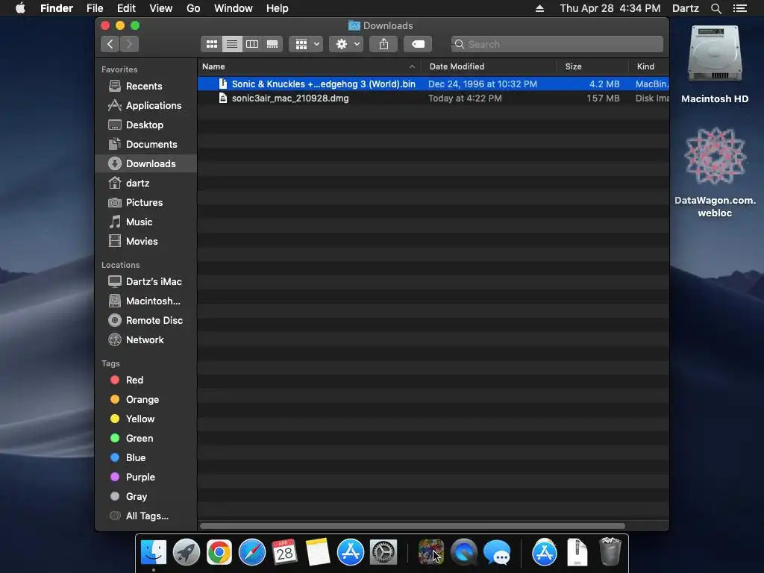The image size is (764, 573).
Task: Select Macintosh HD desktop icon
Action: pyautogui.click(x=715, y=64)
